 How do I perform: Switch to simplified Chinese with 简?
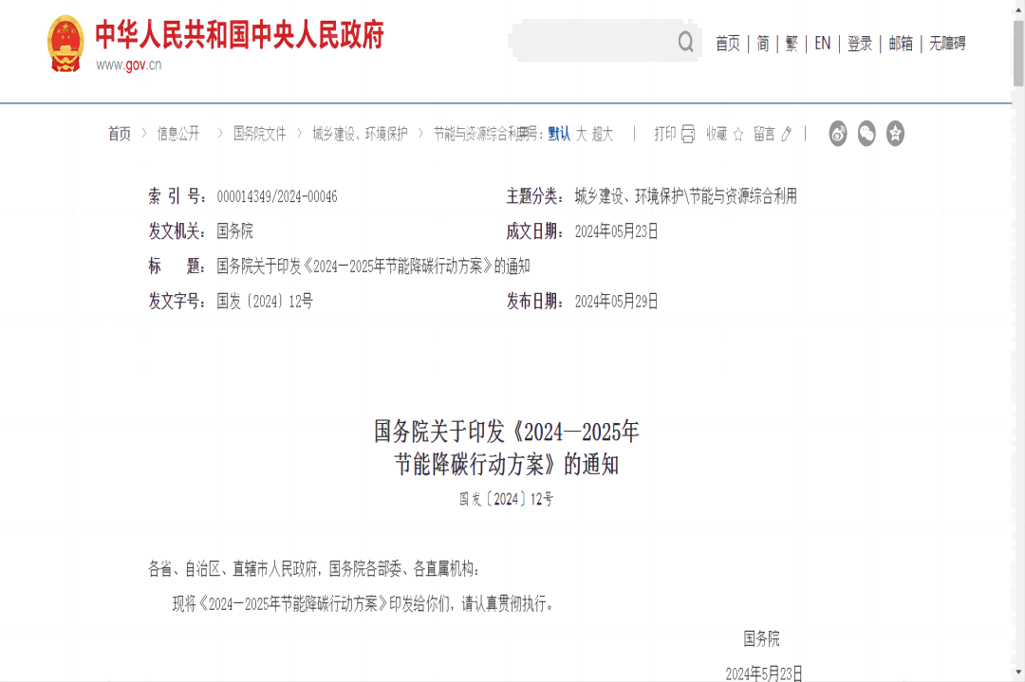coord(763,44)
